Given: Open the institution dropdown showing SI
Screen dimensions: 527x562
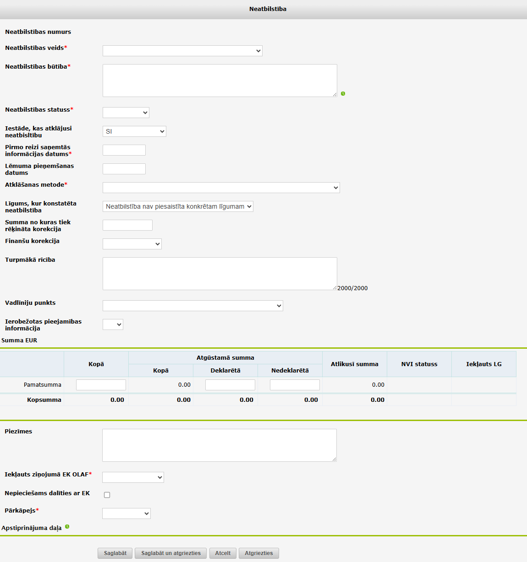Looking at the screenshot, I should pos(134,131).
